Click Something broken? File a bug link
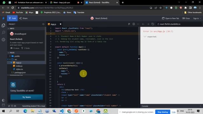The image size is (203, 114). 34,106
